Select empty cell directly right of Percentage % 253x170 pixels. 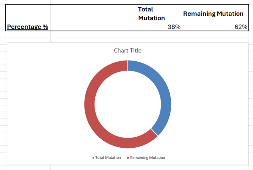coord(73,27)
